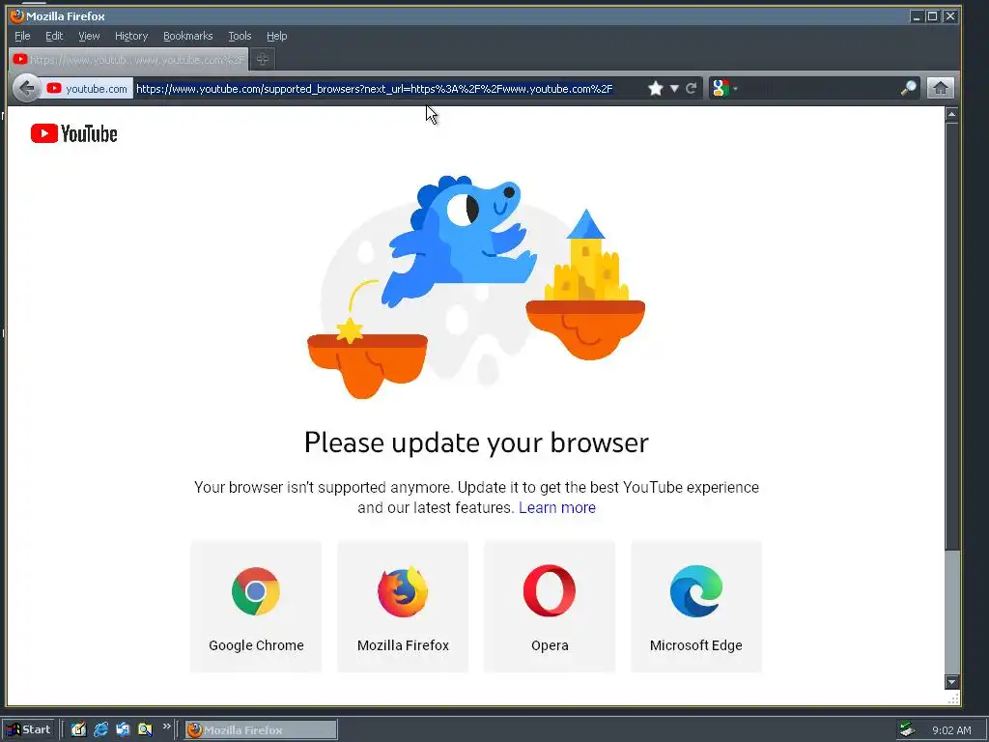Choose the Opera download card

click(x=550, y=607)
